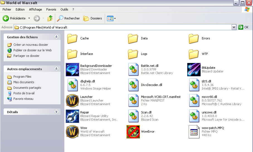Viewport: 253px width, 152px height.
Task: Select the BNUpdate Blizzard Updater icon
Action: tap(194, 70)
